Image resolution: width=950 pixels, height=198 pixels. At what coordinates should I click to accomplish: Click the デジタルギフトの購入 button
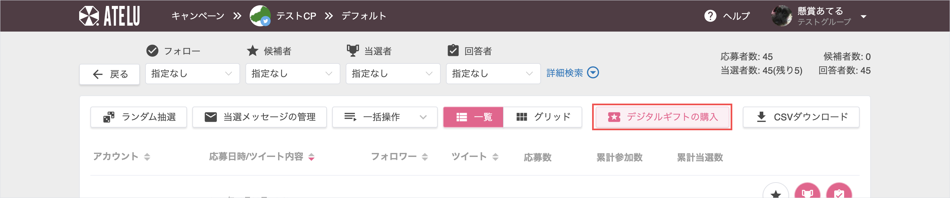click(x=662, y=117)
